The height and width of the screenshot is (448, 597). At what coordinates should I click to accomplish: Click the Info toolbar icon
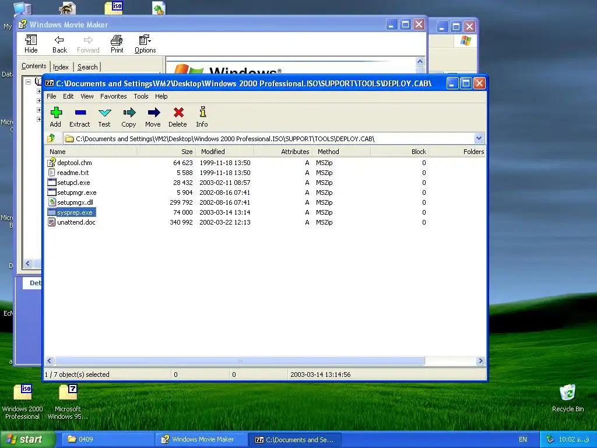click(202, 112)
